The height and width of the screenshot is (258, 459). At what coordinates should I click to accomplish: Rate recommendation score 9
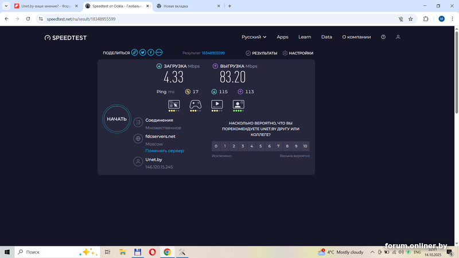pyautogui.click(x=296, y=146)
